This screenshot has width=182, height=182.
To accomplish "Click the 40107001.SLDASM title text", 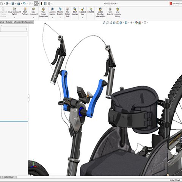I will (111, 3).
